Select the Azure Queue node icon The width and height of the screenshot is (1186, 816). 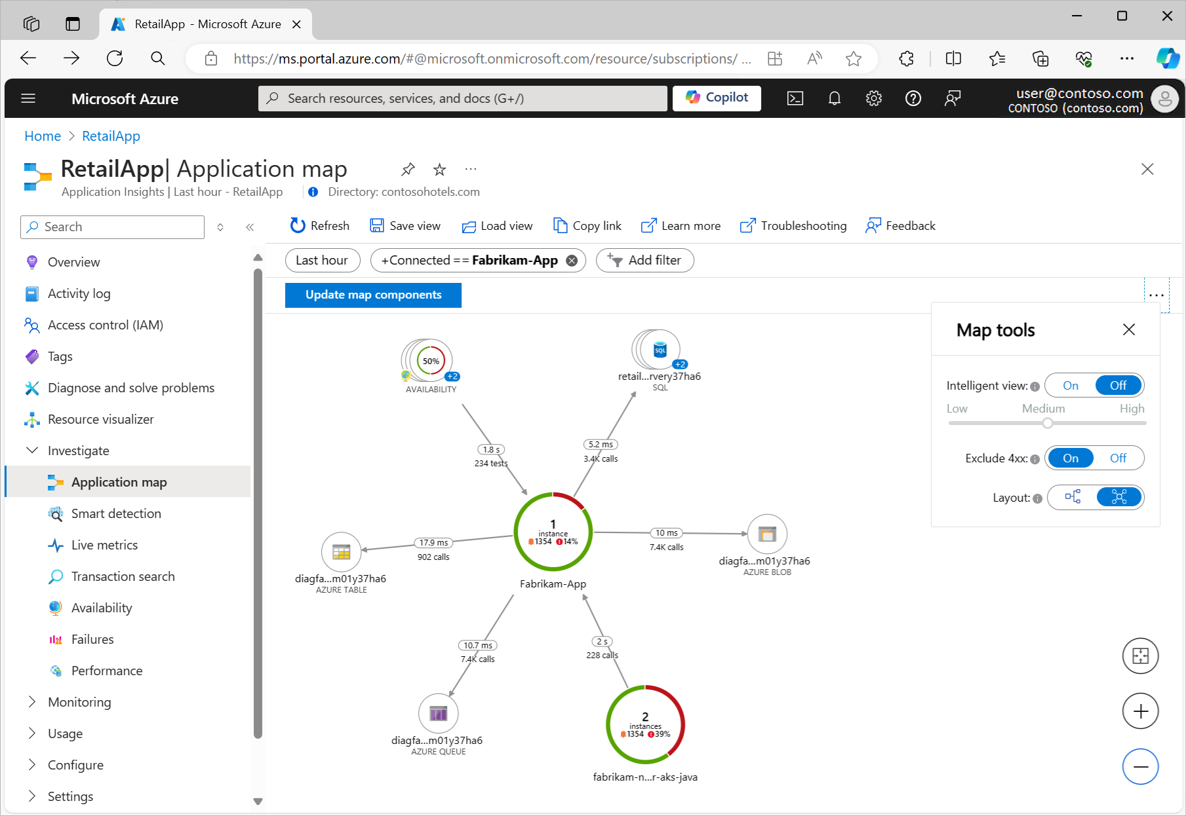tap(438, 713)
